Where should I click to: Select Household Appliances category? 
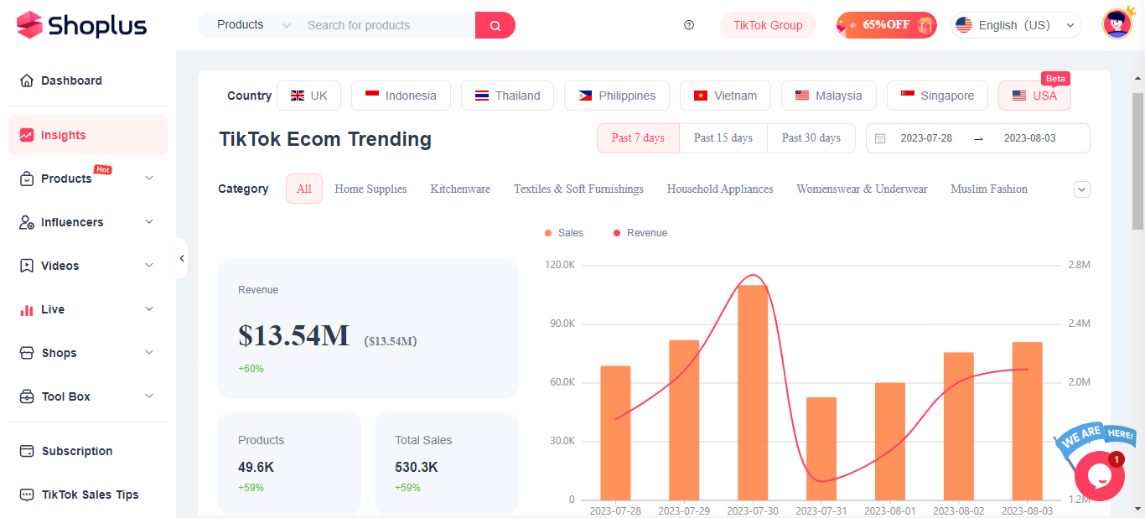point(720,189)
